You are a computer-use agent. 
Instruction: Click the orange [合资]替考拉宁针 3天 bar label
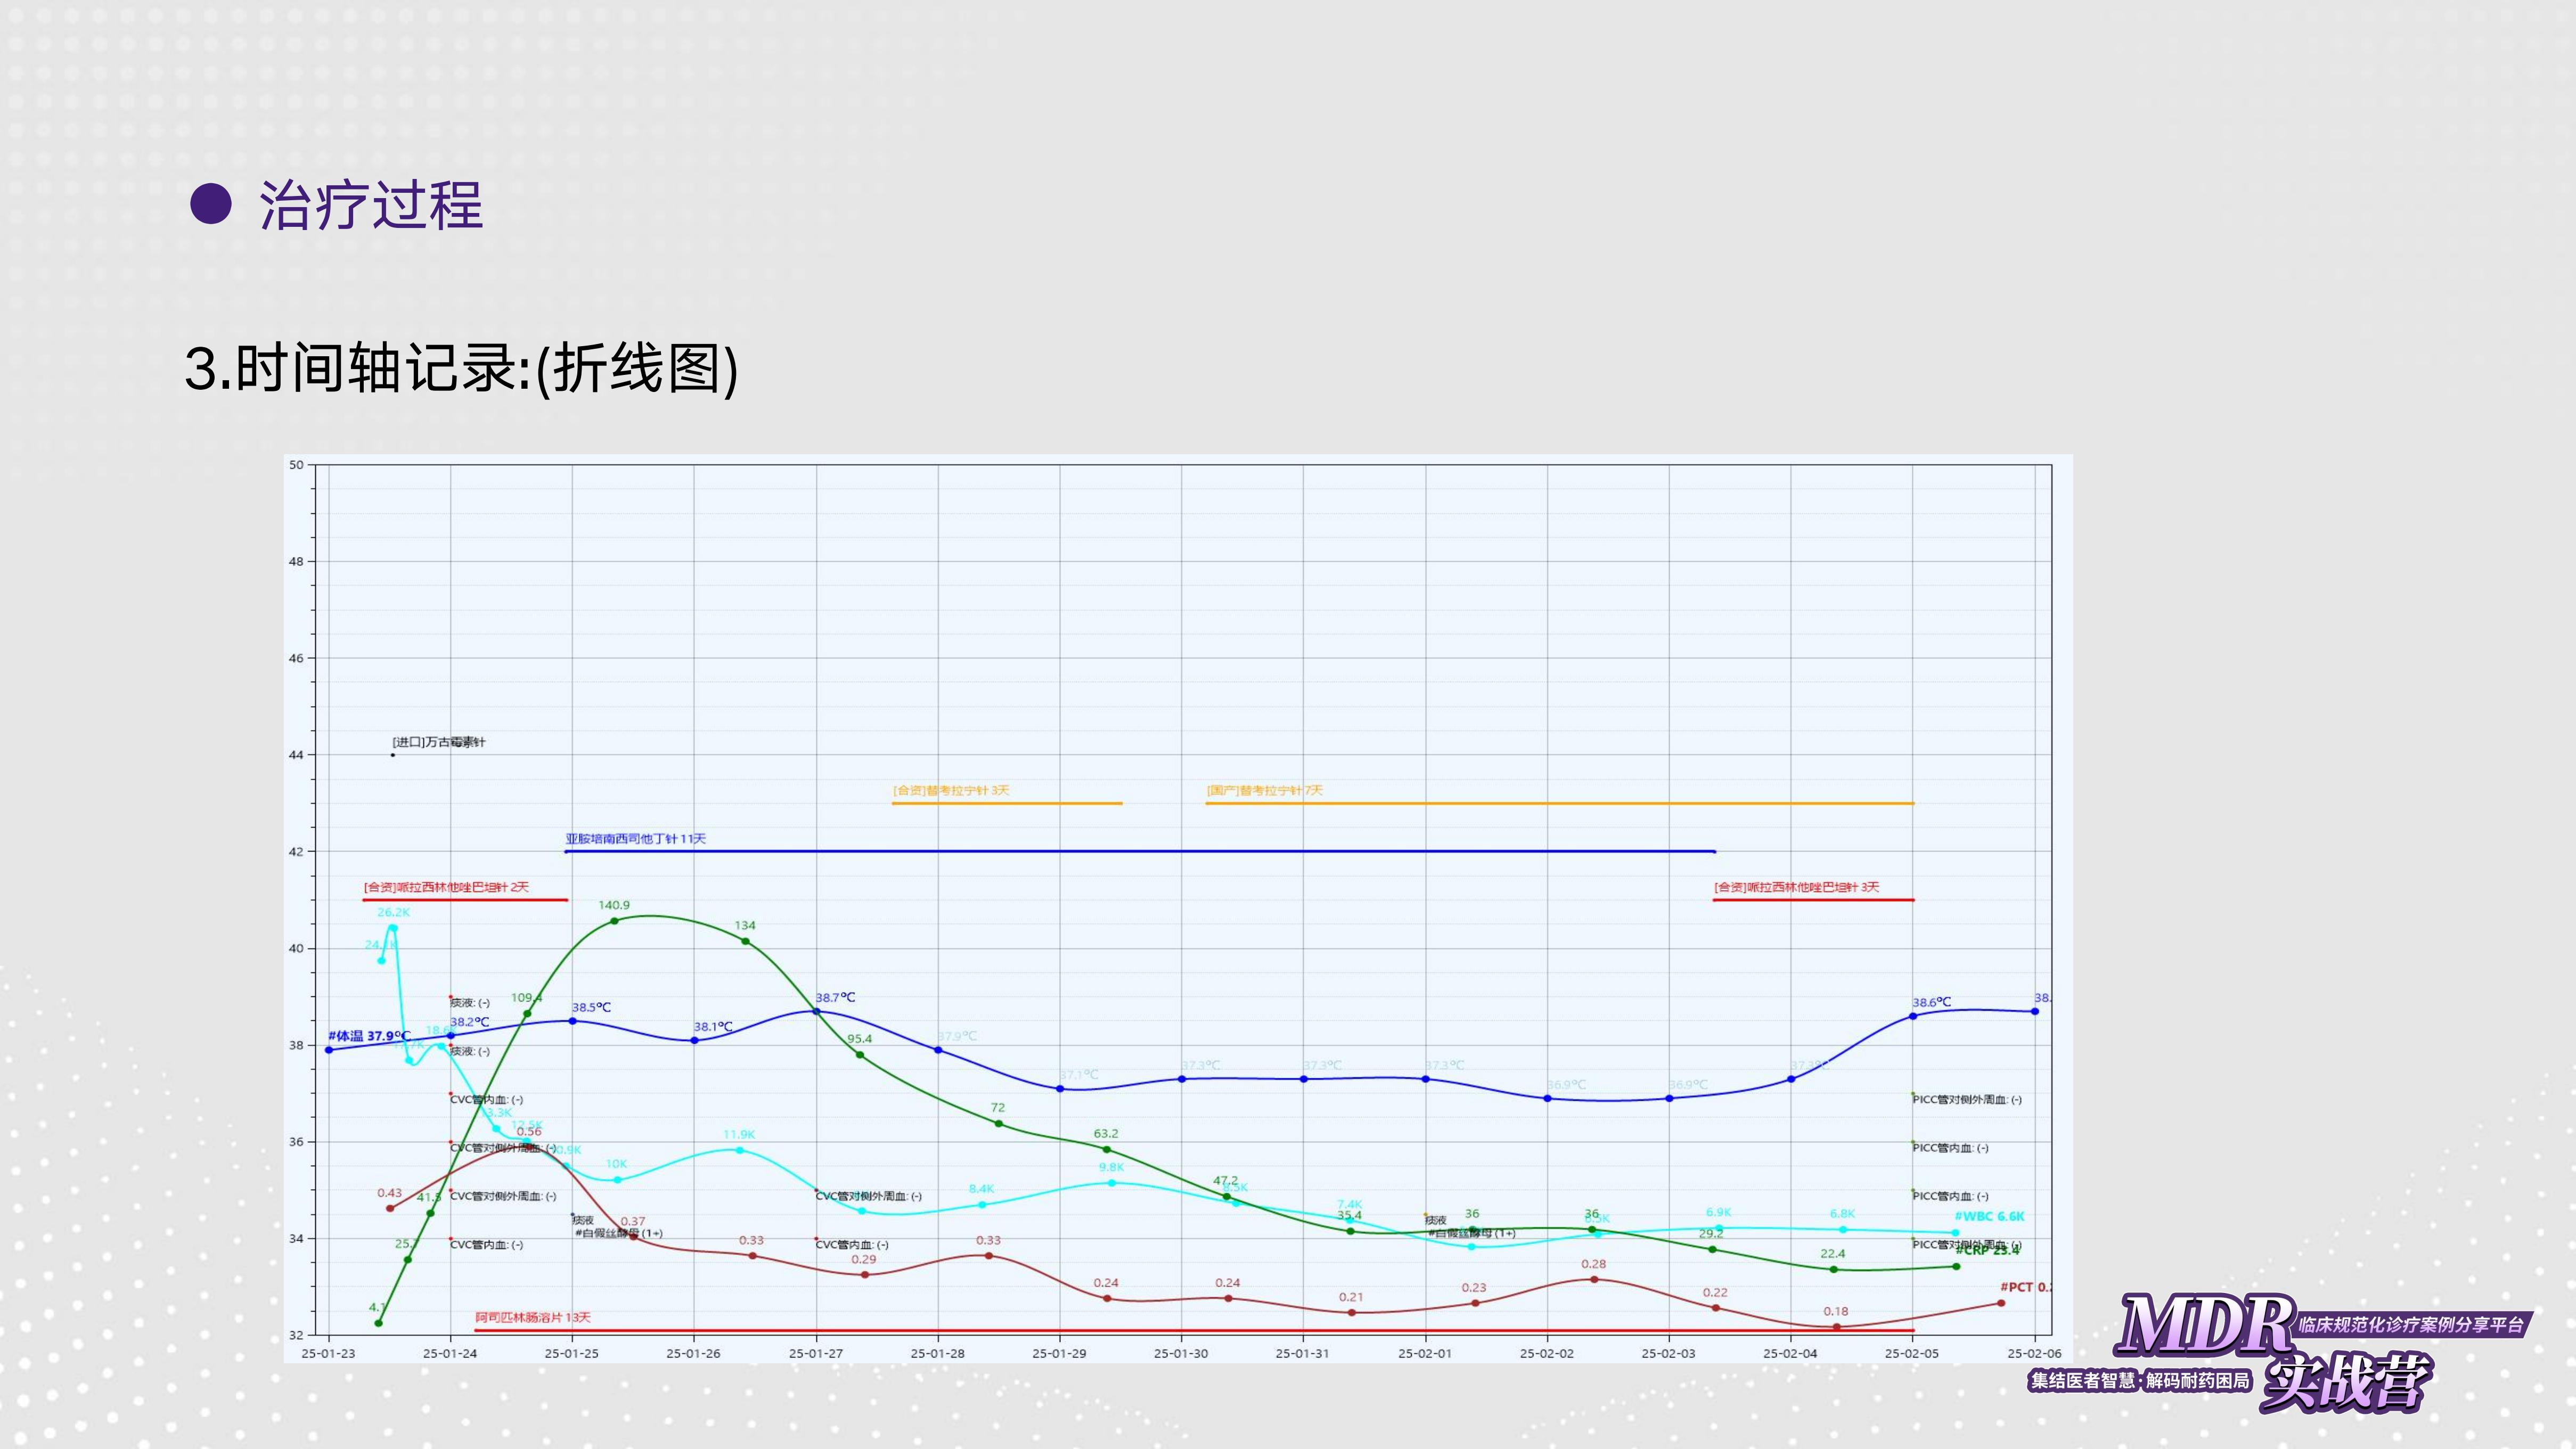point(951,790)
